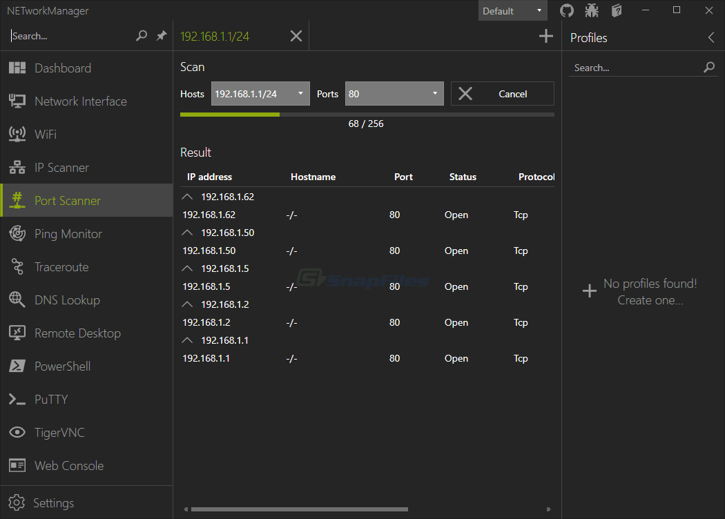This screenshot has height=519, width=725.
Task: Open the GitHub icon in title bar
Action: (566, 10)
